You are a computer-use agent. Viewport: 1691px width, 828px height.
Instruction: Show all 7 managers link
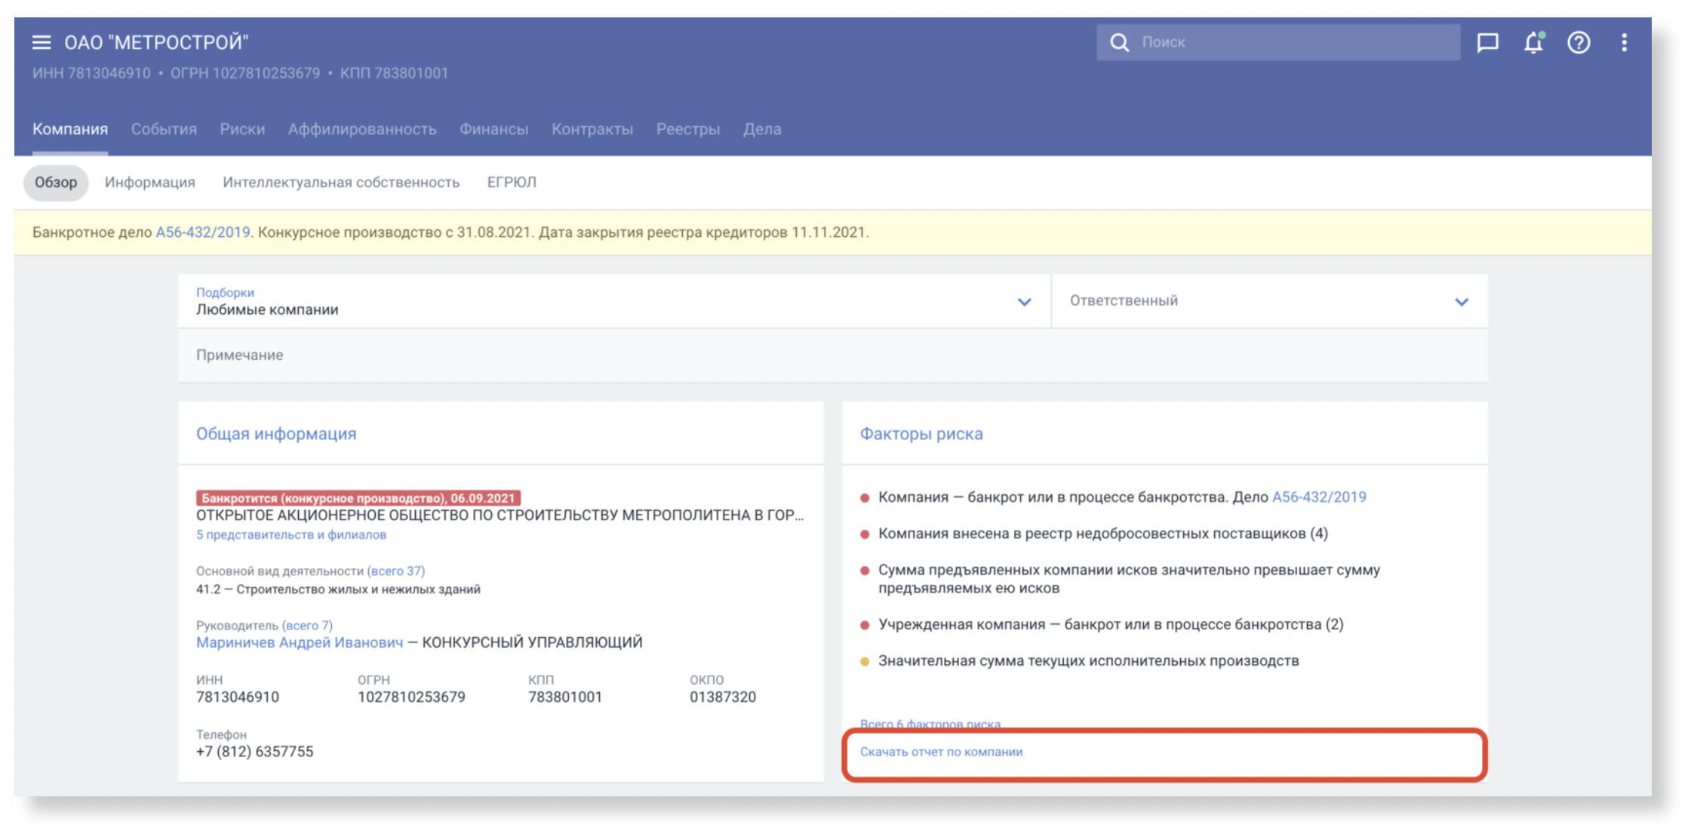(307, 626)
